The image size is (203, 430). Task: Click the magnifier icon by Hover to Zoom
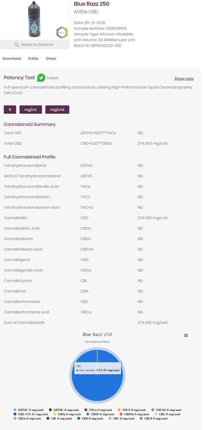pos(17,45)
